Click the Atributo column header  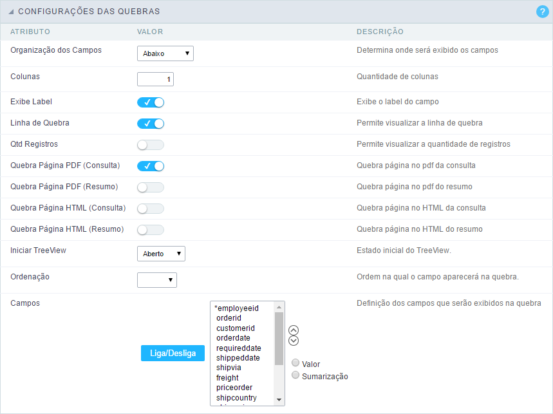click(30, 32)
